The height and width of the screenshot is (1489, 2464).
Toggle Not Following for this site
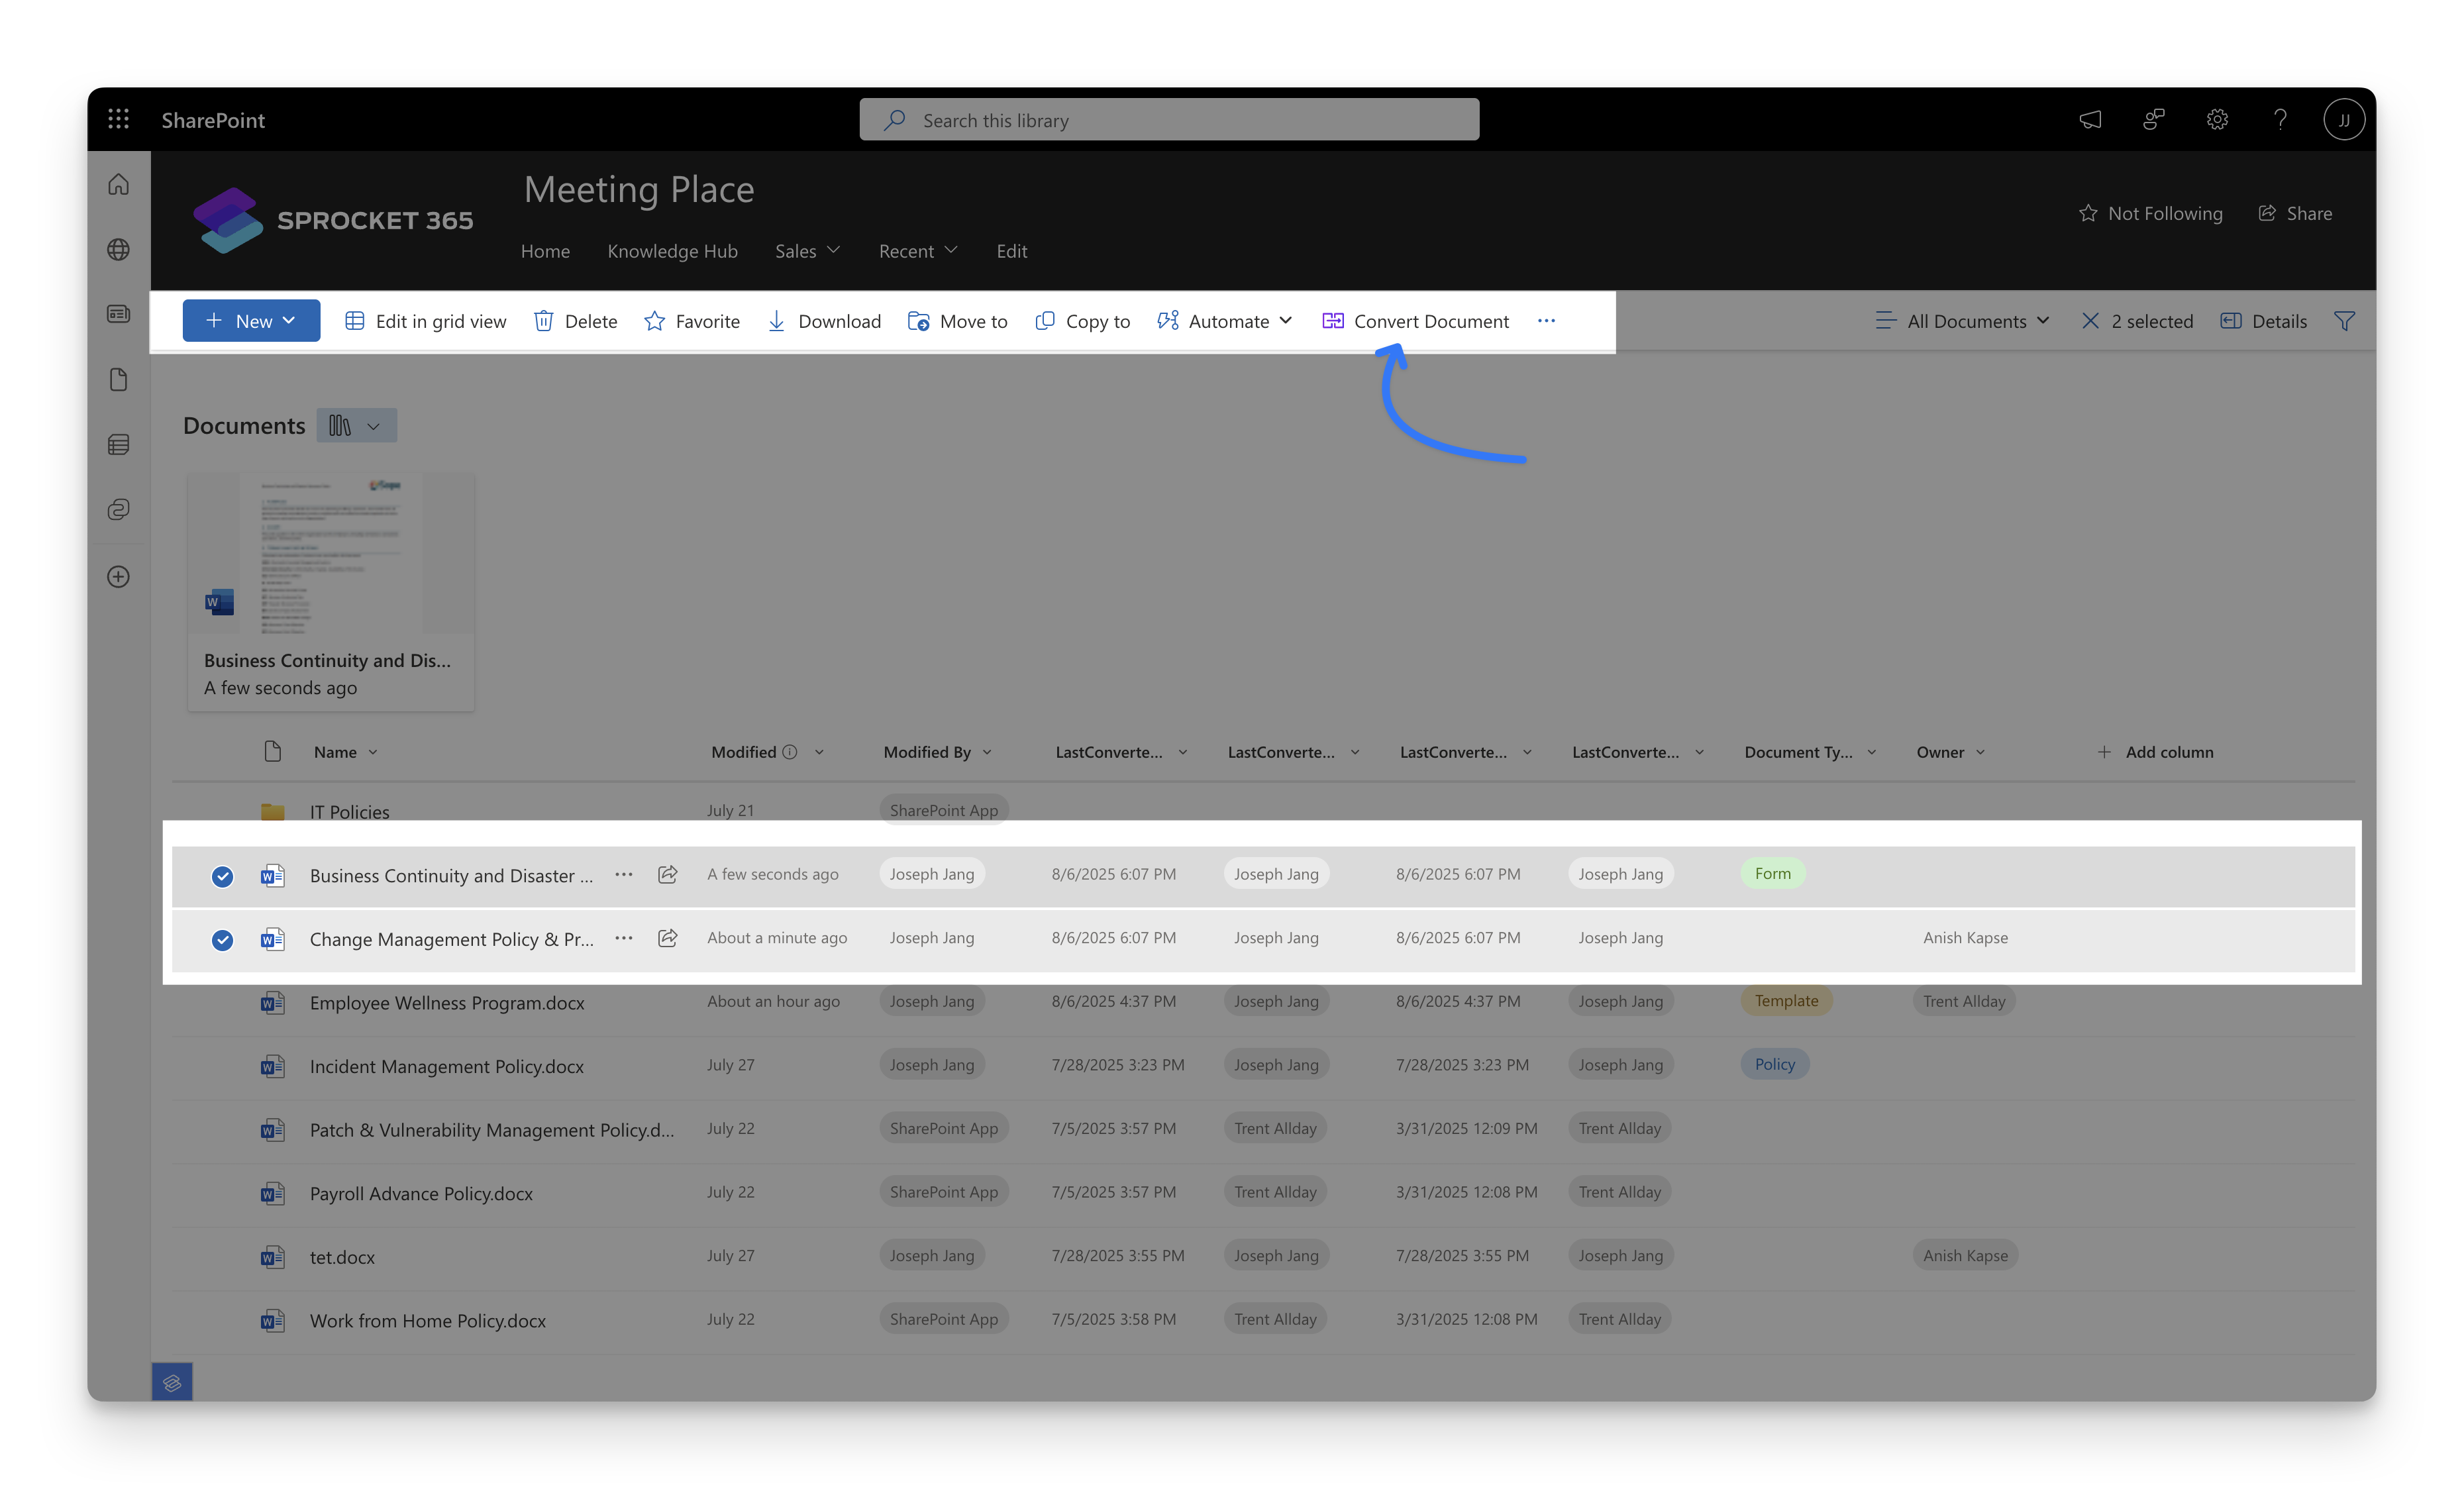(2151, 213)
